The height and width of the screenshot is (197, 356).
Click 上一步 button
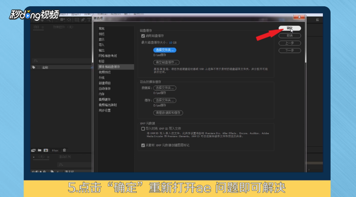[x=290, y=43]
